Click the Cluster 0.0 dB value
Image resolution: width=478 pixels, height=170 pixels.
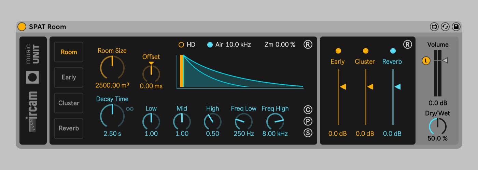point(365,134)
